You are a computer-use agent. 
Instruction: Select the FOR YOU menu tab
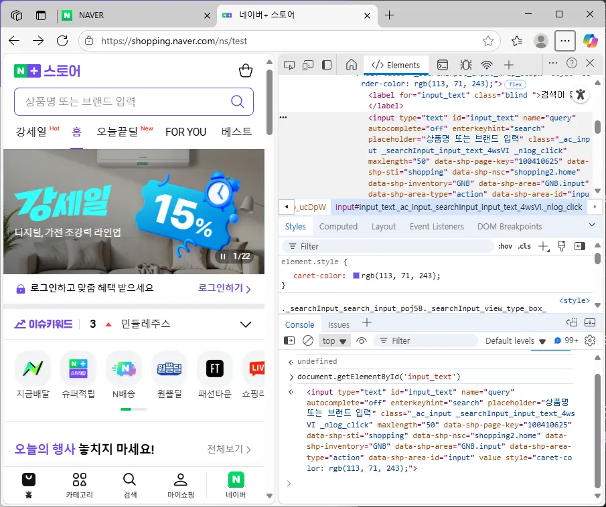point(185,132)
